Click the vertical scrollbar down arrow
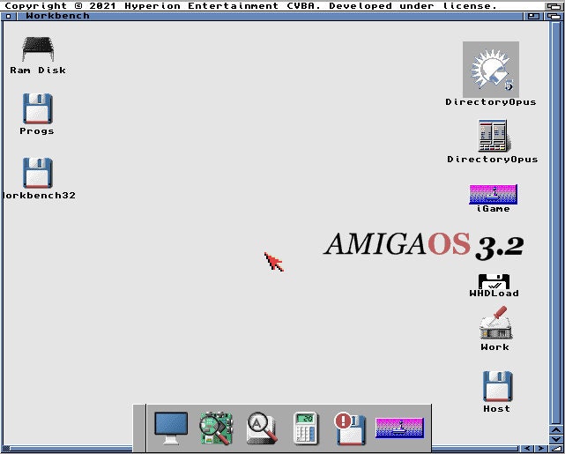This screenshot has width=565, height=454. coord(555,439)
